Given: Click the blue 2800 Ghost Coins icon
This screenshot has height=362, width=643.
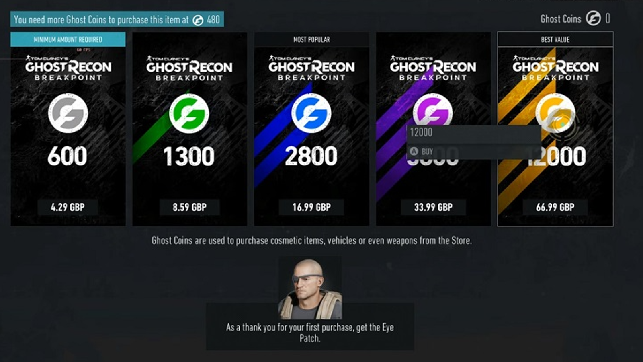Looking at the screenshot, I should pyautogui.click(x=311, y=113).
